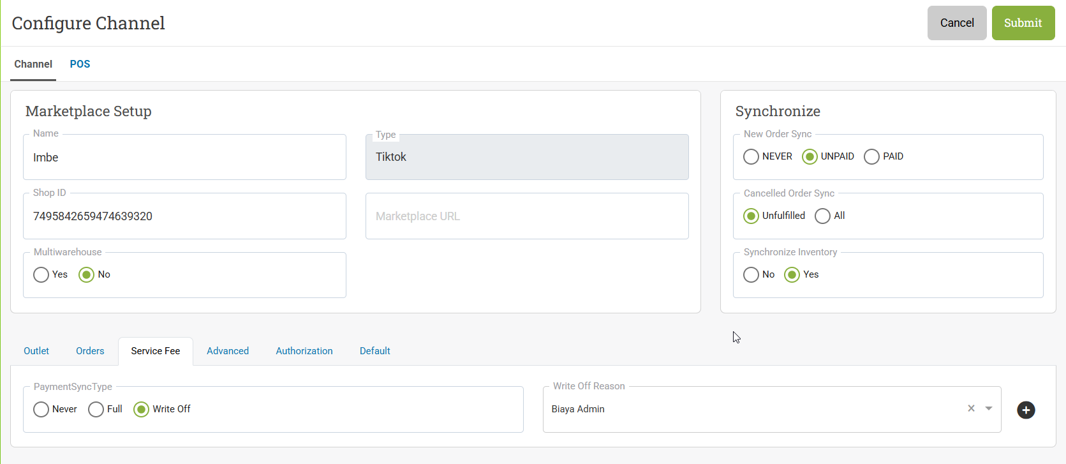This screenshot has width=1066, height=464.
Task: Click the Shop ID input field
Action: (184, 216)
